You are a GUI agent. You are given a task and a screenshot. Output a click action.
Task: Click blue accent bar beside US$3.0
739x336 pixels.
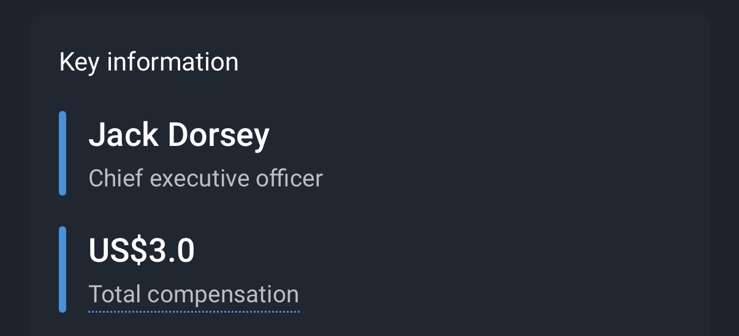tap(63, 269)
